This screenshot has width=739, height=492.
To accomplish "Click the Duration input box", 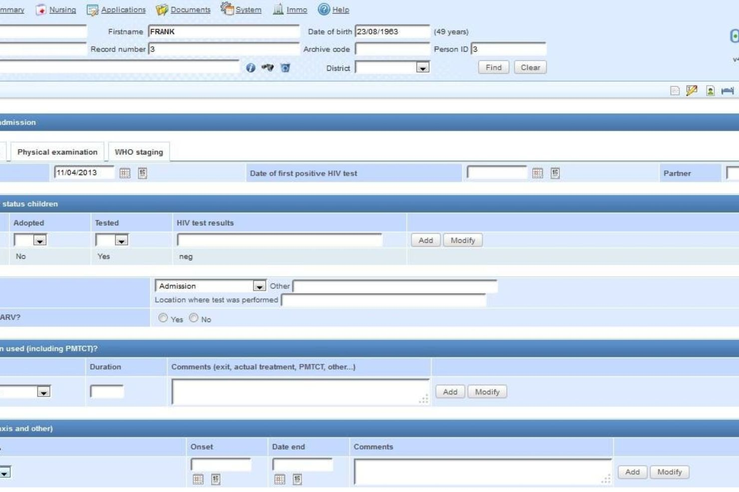I will tap(107, 391).
